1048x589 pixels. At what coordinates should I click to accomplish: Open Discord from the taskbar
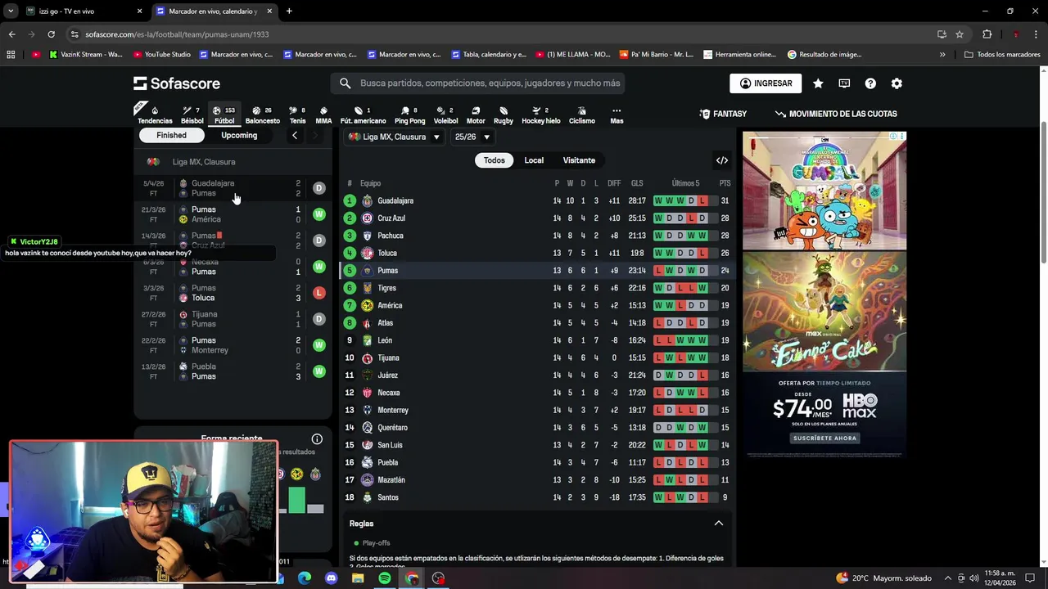click(x=331, y=578)
